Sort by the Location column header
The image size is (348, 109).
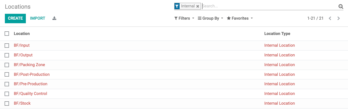[22, 33]
